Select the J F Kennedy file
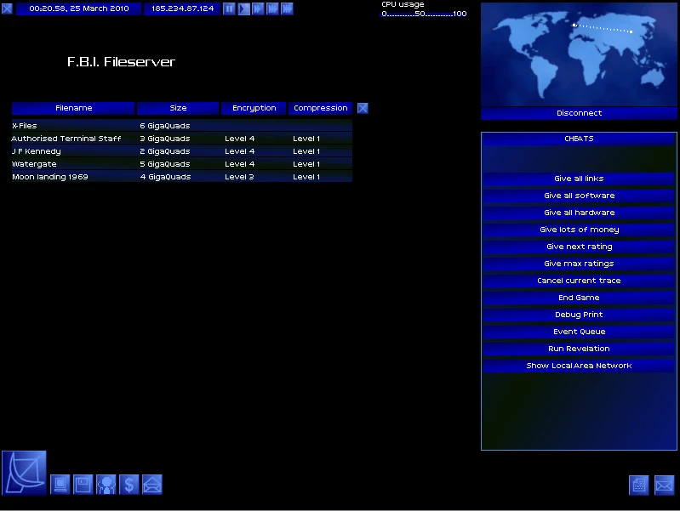 182,151
